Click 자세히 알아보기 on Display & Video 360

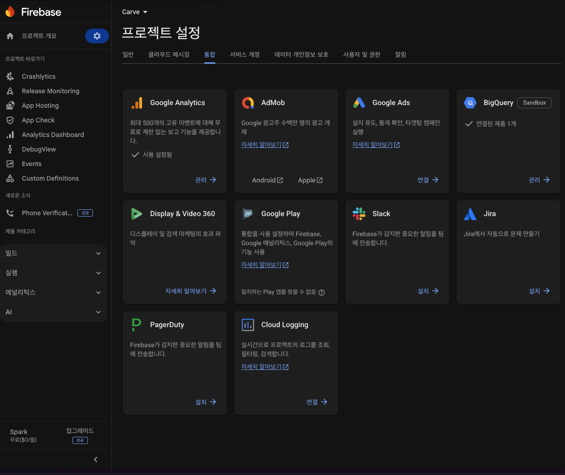click(190, 291)
